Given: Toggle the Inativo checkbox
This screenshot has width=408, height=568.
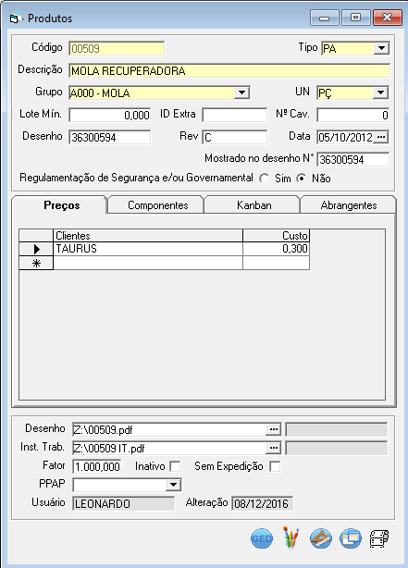Looking at the screenshot, I should pyautogui.click(x=176, y=466).
